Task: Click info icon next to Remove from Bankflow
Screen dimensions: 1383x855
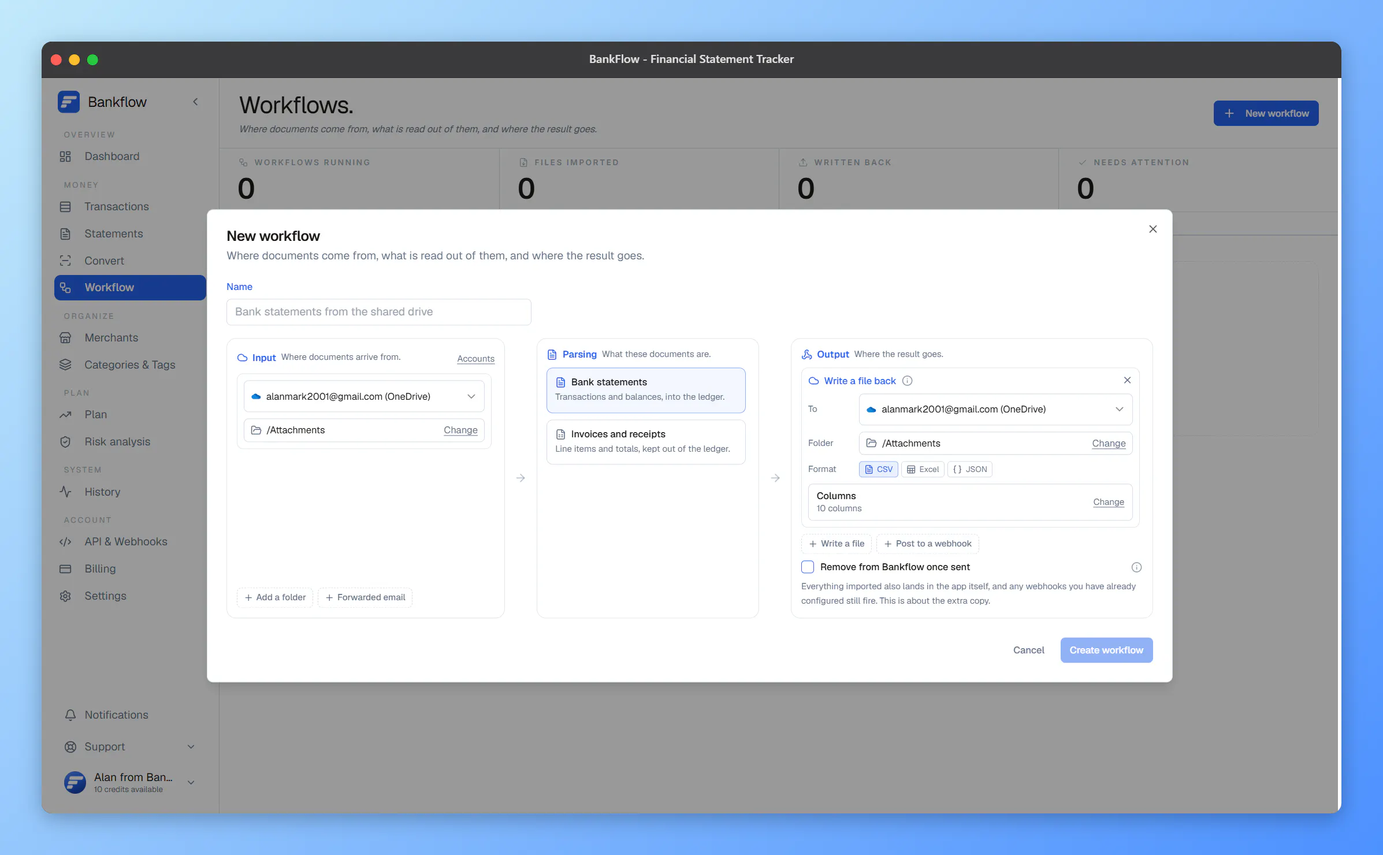Action: [x=1136, y=567]
